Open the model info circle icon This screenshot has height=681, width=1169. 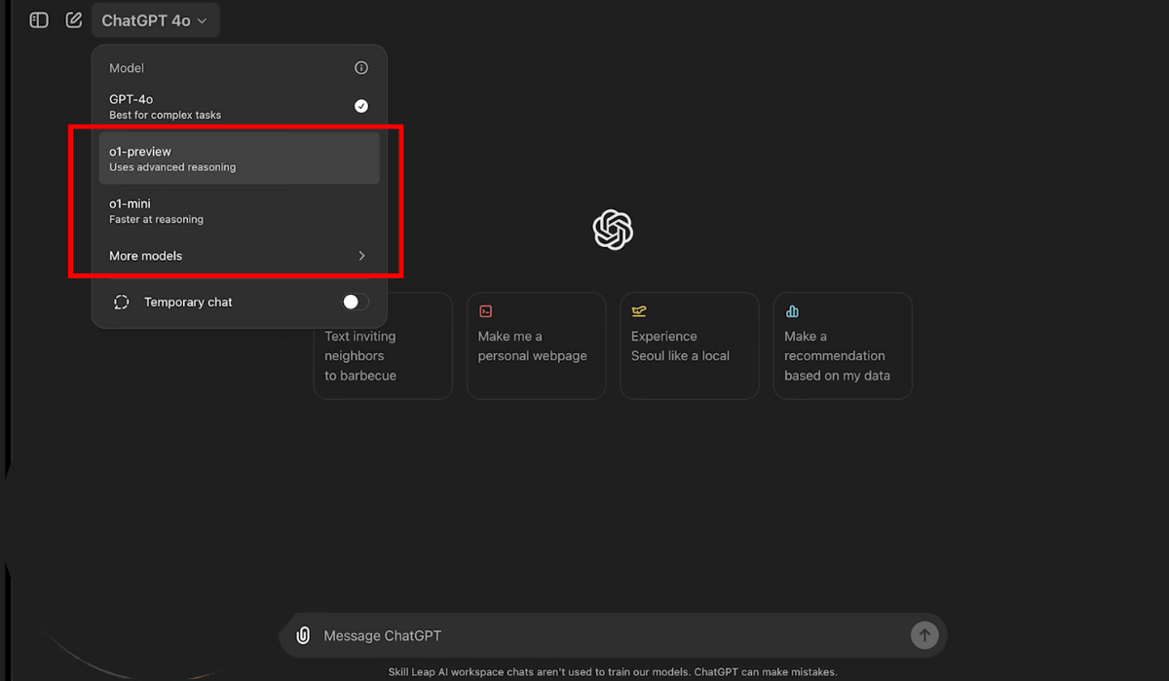(361, 68)
